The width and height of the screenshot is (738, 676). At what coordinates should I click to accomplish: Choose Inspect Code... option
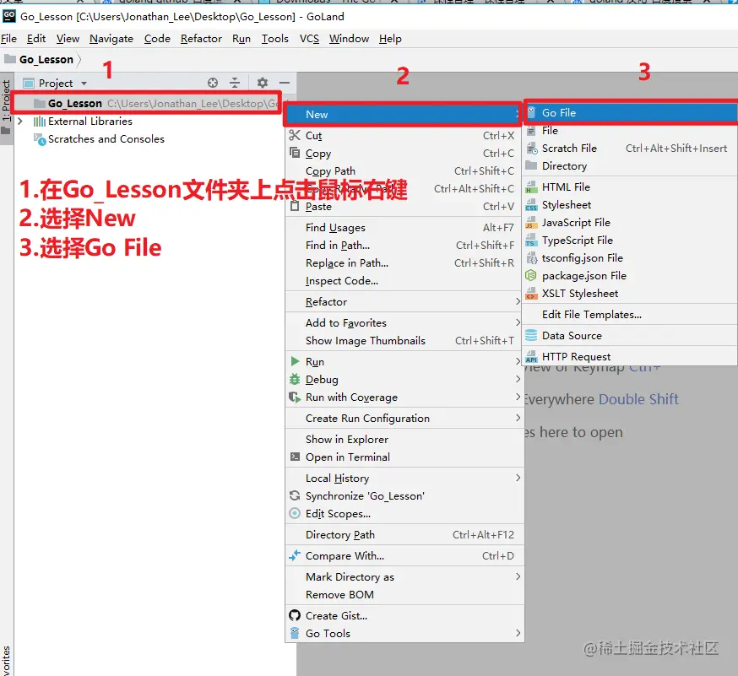pos(404,281)
